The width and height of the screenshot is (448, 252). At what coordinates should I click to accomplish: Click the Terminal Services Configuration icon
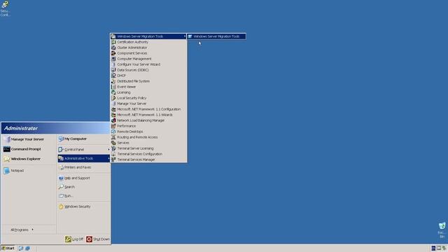point(113,154)
